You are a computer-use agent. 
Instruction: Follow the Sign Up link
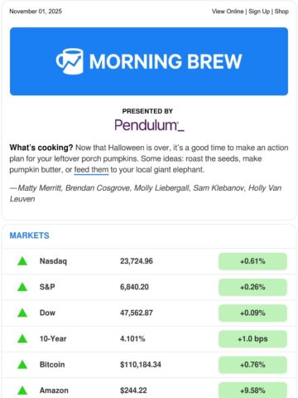tap(259, 12)
